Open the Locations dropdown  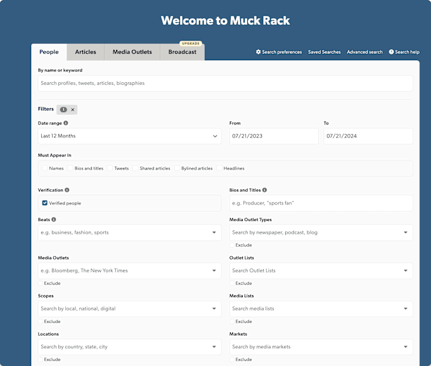[129, 347]
